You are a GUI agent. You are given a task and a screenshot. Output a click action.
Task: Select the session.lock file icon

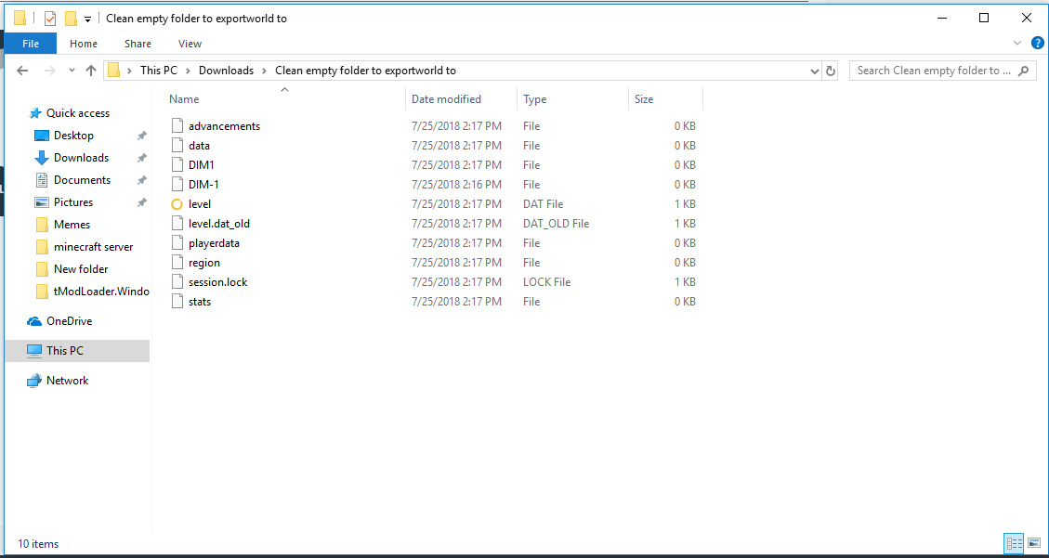177,282
